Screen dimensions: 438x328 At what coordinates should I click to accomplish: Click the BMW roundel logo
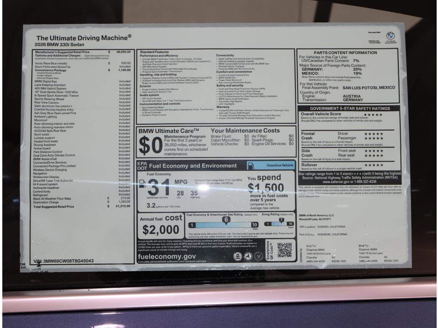[390, 36]
